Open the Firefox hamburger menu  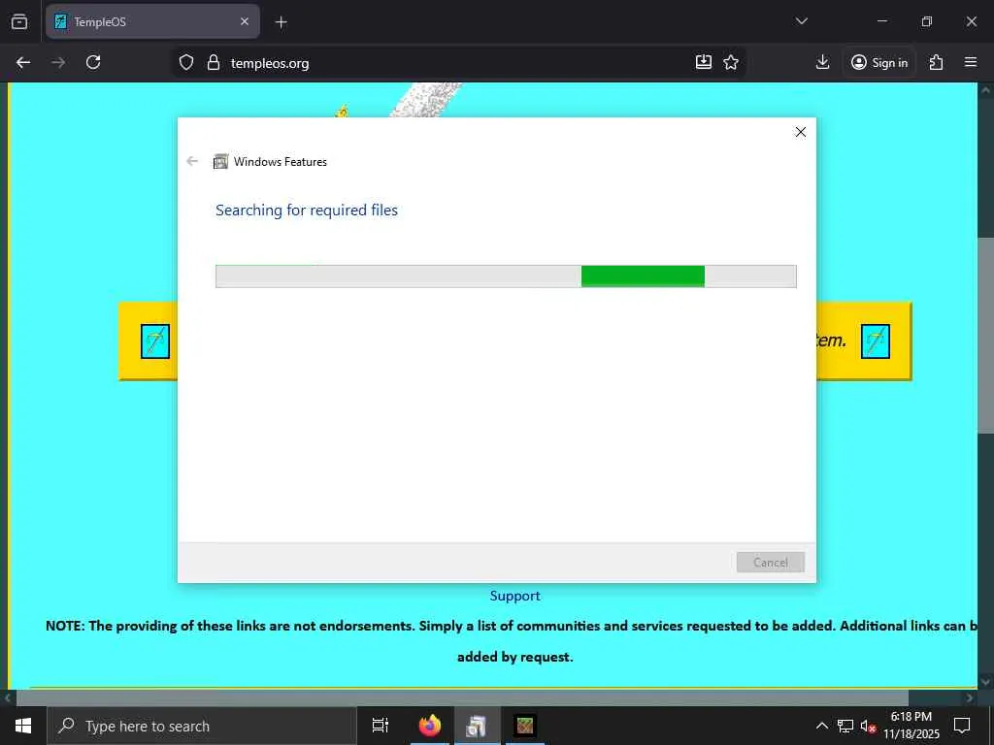(x=971, y=62)
